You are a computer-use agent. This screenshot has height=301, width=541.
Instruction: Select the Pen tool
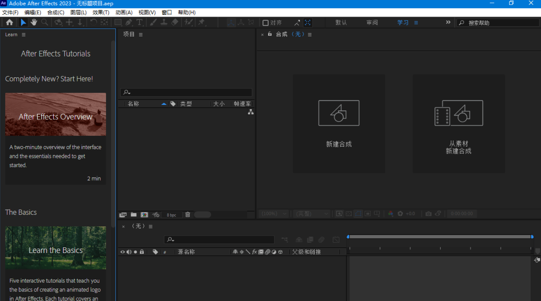click(129, 22)
